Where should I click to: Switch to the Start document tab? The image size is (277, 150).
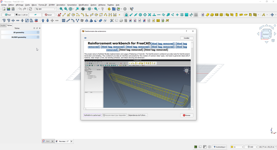tap(48, 141)
